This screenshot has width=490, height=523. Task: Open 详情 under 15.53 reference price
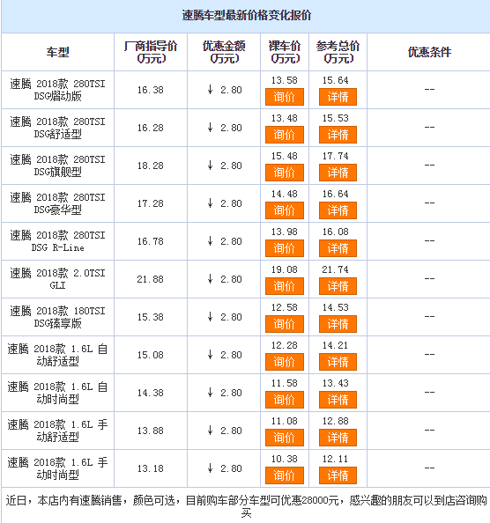338,135
